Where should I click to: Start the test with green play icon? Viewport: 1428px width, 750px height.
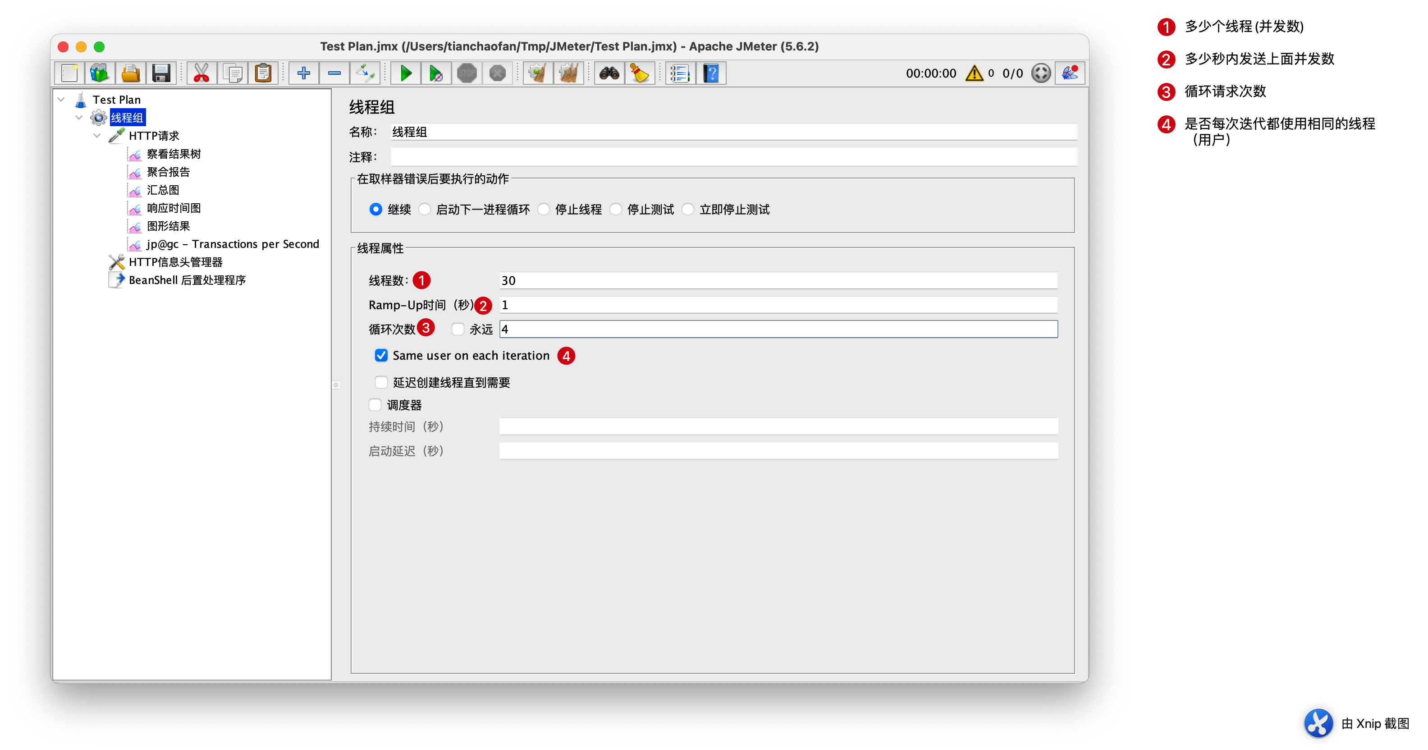point(406,73)
